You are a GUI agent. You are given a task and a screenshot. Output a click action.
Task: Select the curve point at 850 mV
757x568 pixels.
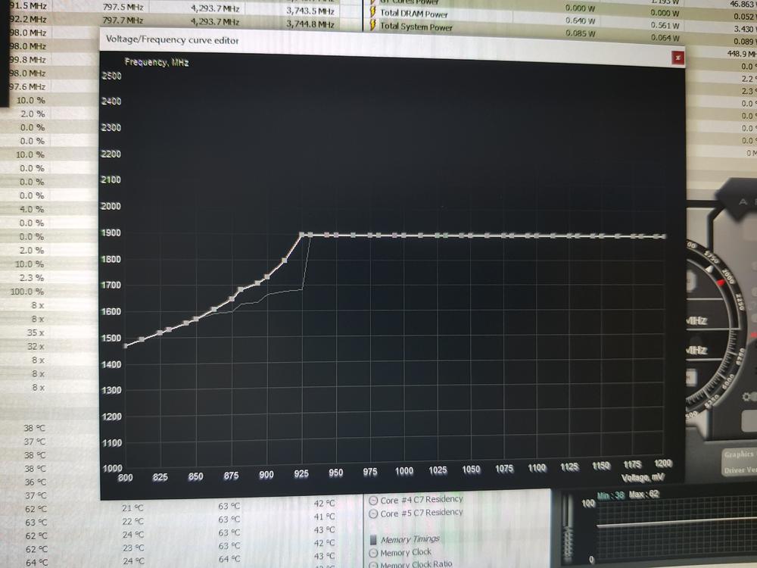[195, 319]
